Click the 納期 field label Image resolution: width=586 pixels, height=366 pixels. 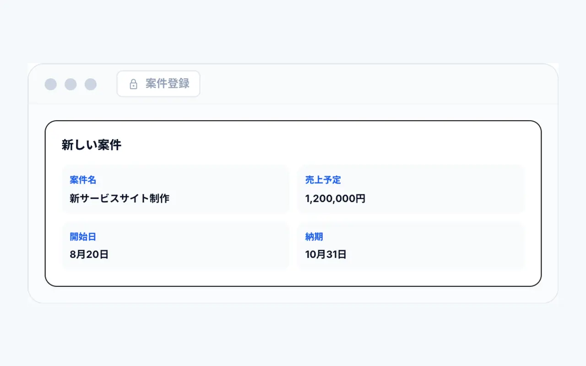[x=314, y=237]
